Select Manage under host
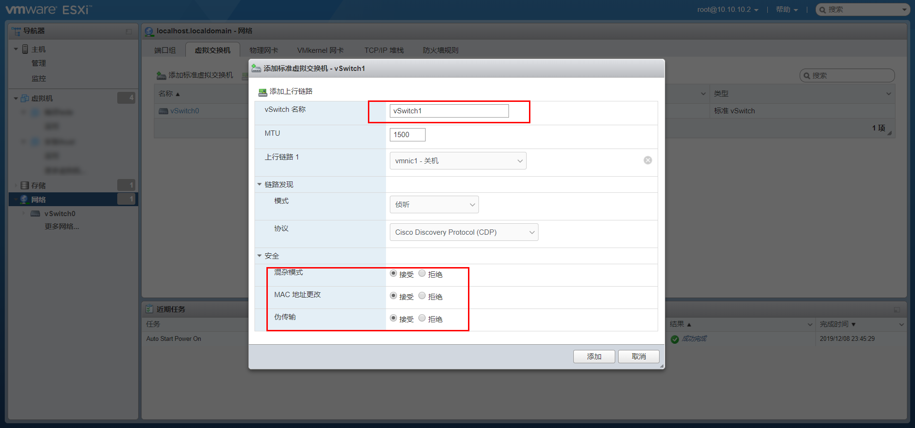 [39, 63]
